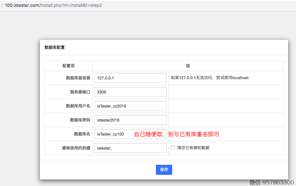Click the 数据库密码 row label
The height and width of the screenshot is (186, 296).
coord(80,120)
